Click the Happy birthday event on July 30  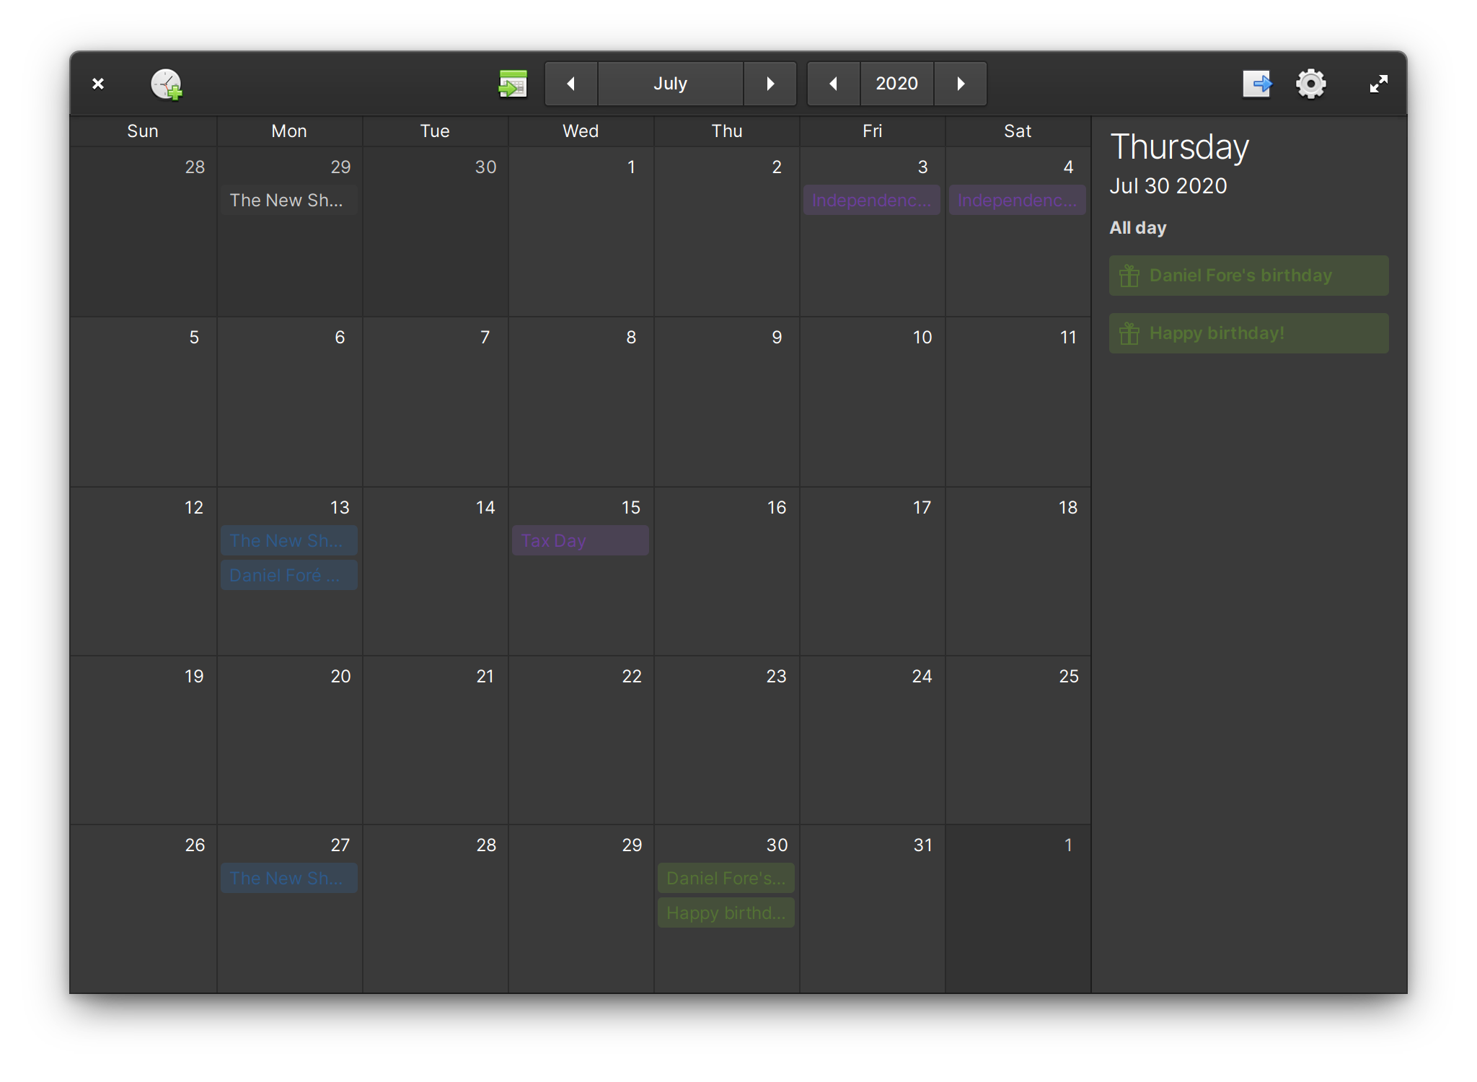(x=726, y=912)
